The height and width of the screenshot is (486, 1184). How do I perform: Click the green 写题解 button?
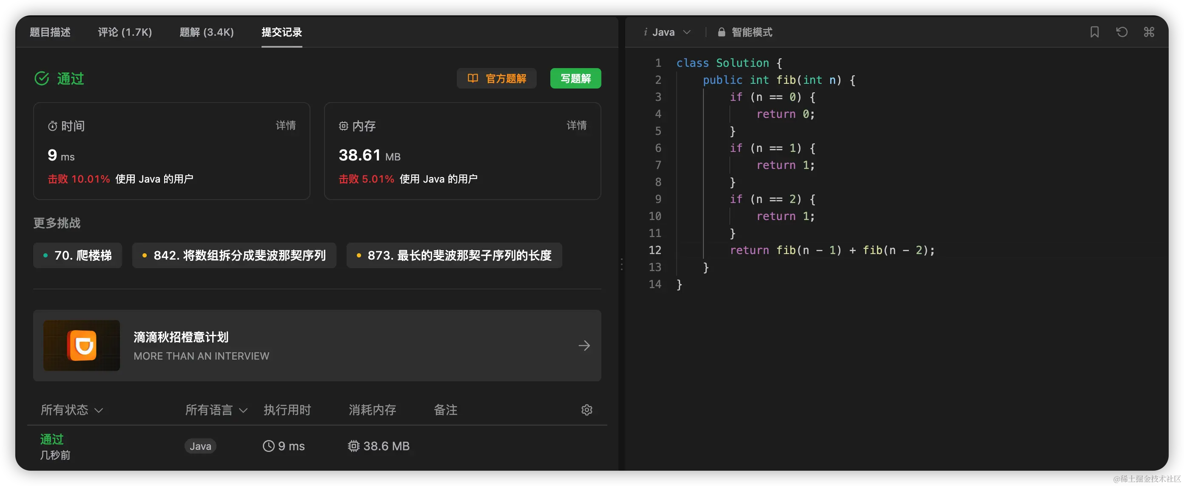pyautogui.click(x=575, y=79)
